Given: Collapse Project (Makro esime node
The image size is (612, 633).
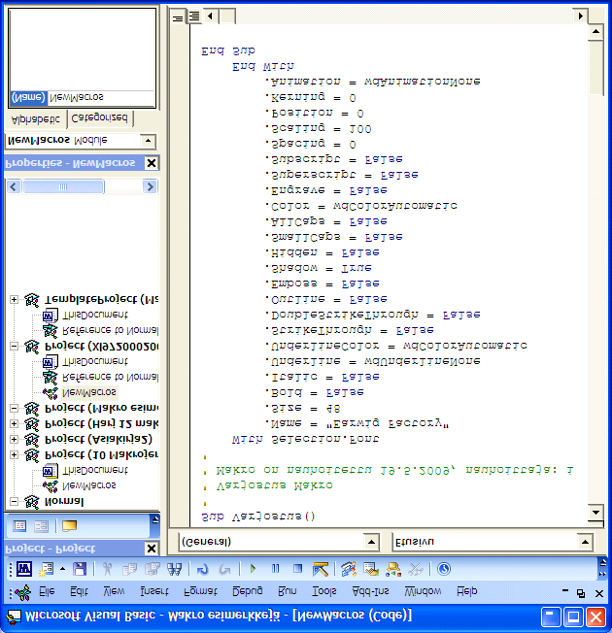Looking at the screenshot, I should (x=14, y=408).
